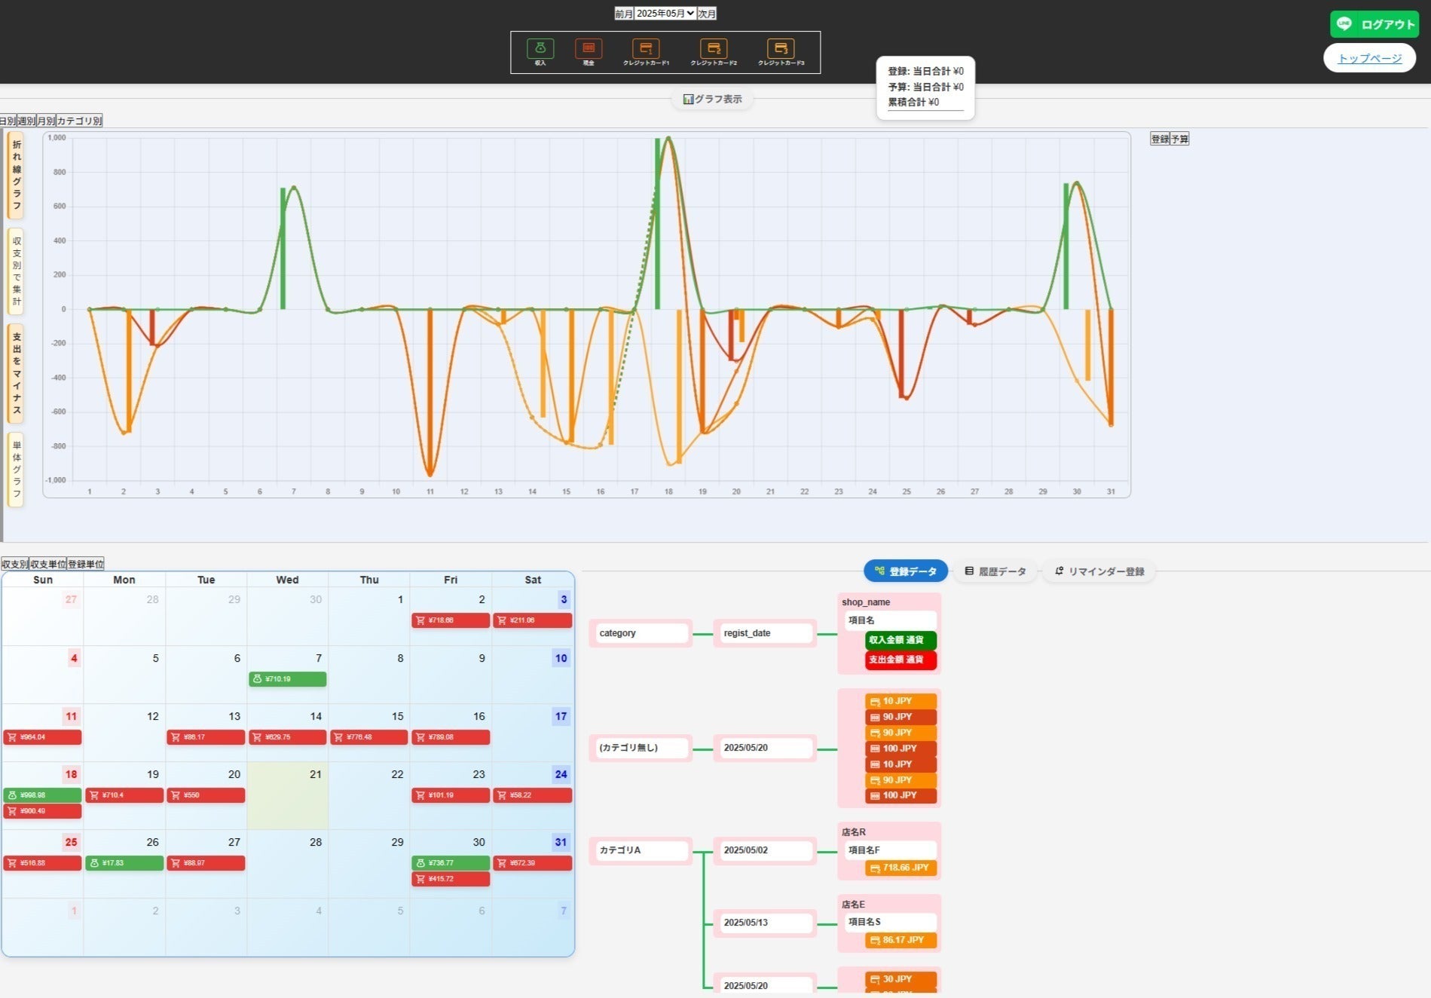Viewport: 1431px width, 998px height.
Task: Toggle the 折れ線グラフ line graph option
Action: click(16, 175)
